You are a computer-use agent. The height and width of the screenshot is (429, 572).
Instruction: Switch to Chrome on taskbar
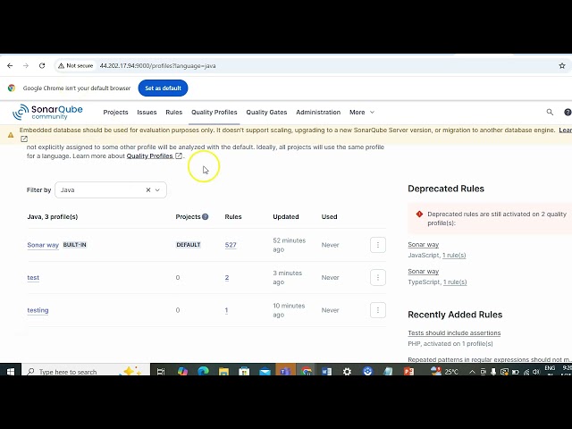pos(306,372)
